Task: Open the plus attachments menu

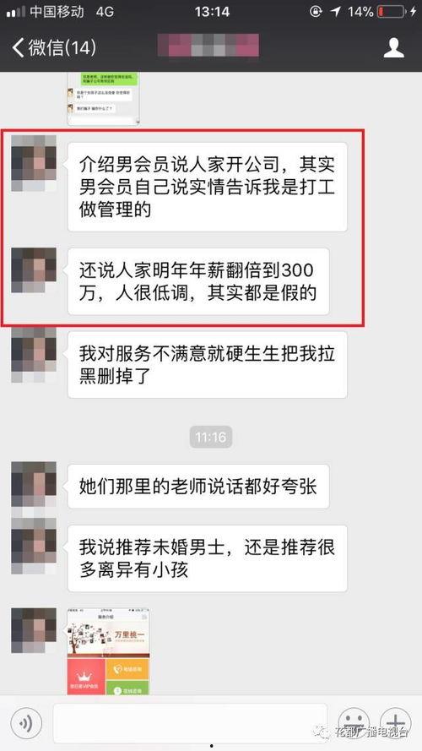Action: (396, 723)
